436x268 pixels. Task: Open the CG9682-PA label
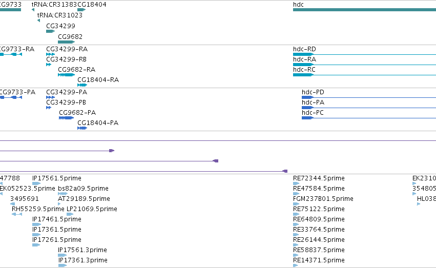pos(77,113)
